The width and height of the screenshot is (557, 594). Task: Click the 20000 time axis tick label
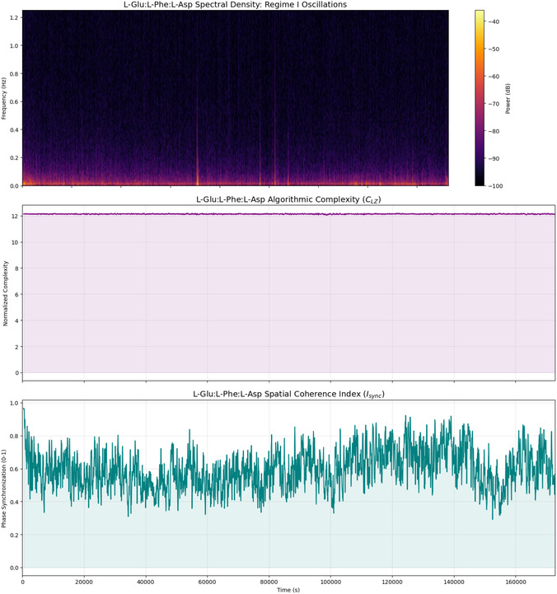pos(84,582)
